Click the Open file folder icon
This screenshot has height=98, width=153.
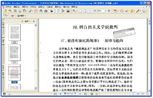pyautogui.click(x=5, y=11)
